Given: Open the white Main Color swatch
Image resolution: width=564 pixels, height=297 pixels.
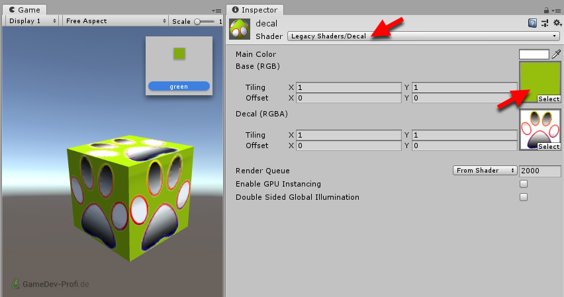Looking at the screenshot, I should (534, 54).
